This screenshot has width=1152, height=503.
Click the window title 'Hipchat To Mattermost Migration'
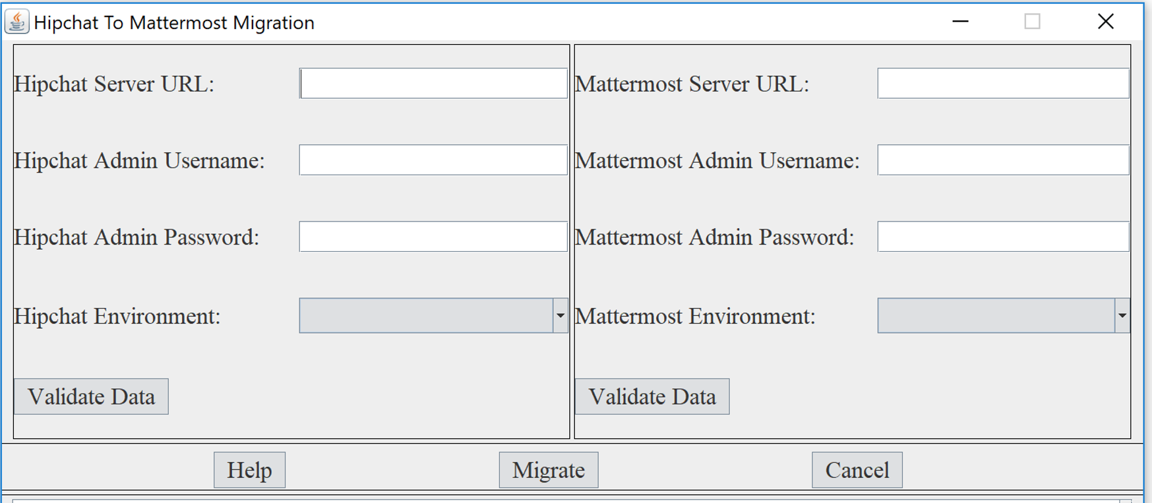pyautogui.click(x=174, y=22)
